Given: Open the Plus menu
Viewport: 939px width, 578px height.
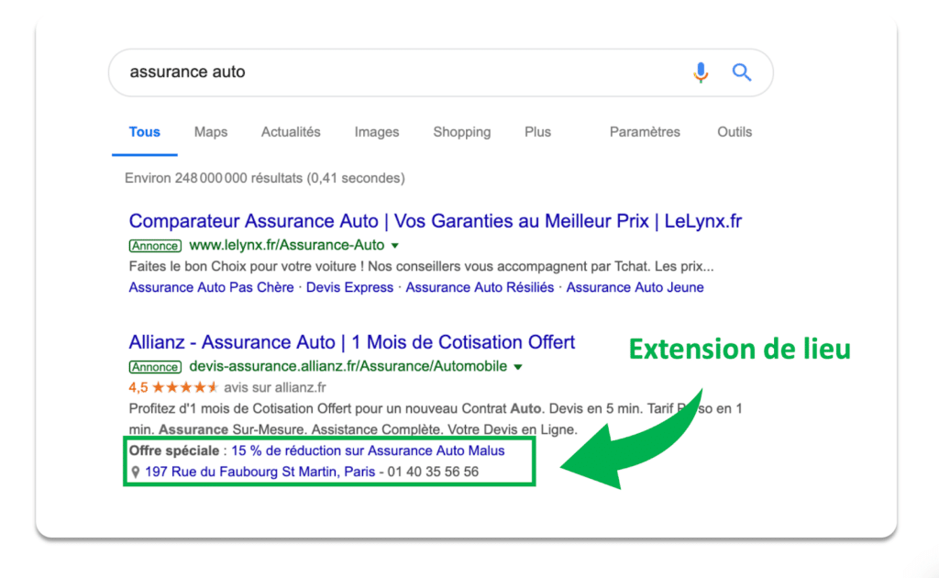Looking at the screenshot, I should (x=537, y=132).
